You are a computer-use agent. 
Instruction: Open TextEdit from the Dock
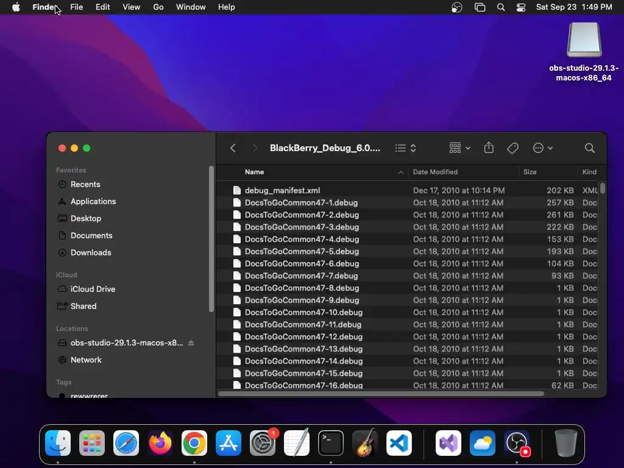tap(297, 443)
